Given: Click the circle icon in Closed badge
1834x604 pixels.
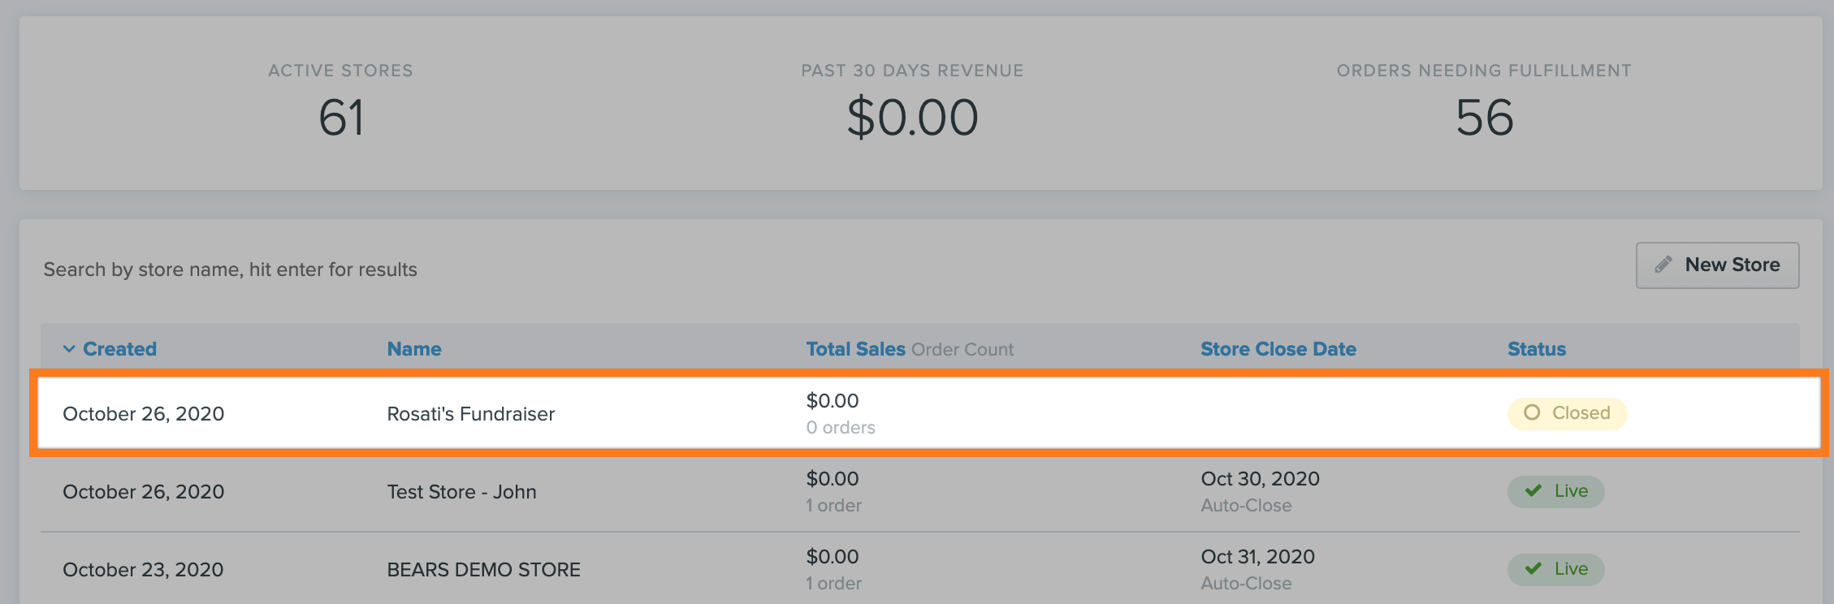Looking at the screenshot, I should tap(1532, 412).
